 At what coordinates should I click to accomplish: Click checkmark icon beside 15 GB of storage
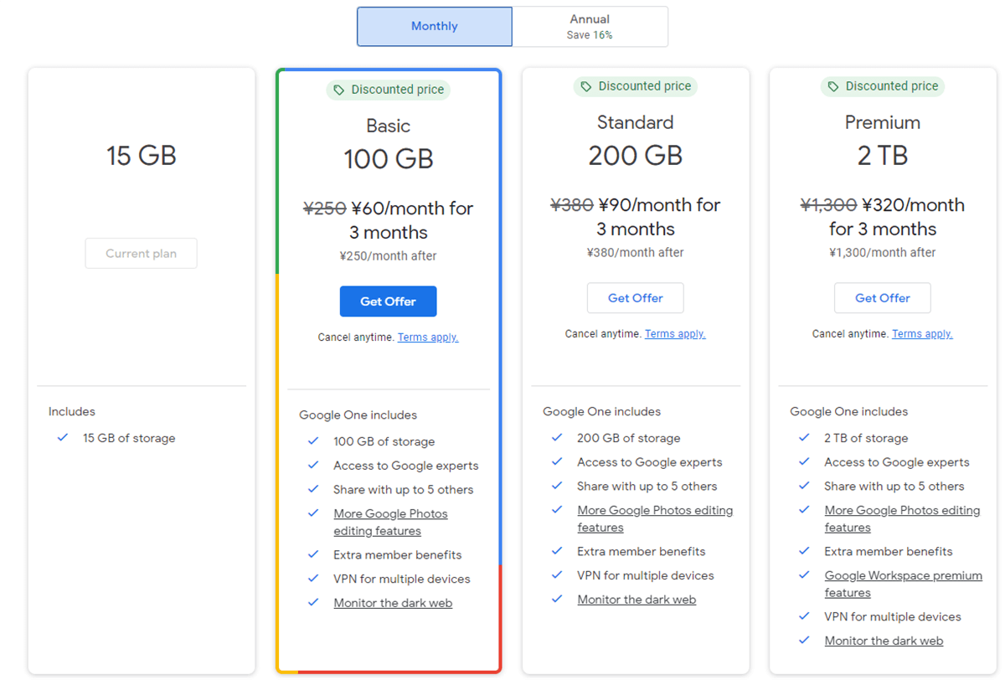(62, 438)
